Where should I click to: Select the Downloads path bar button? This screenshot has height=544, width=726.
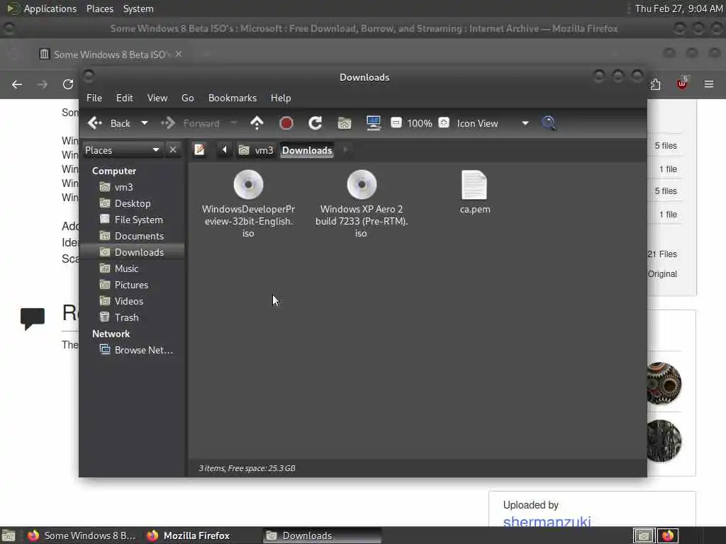pos(307,150)
